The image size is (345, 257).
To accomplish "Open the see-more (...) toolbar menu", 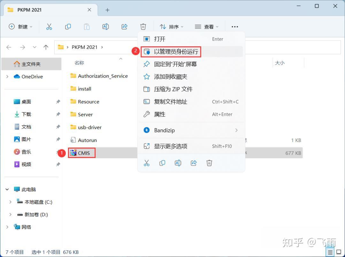I will (x=235, y=27).
